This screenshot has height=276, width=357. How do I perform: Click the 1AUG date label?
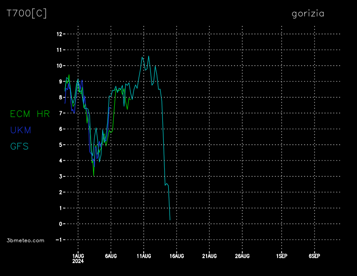coord(78,256)
